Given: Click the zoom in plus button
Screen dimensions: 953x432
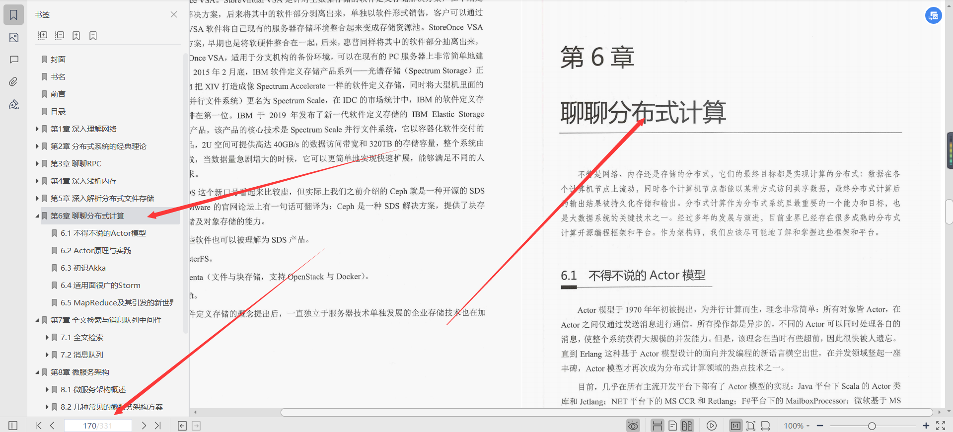Looking at the screenshot, I should pos(926,426).
